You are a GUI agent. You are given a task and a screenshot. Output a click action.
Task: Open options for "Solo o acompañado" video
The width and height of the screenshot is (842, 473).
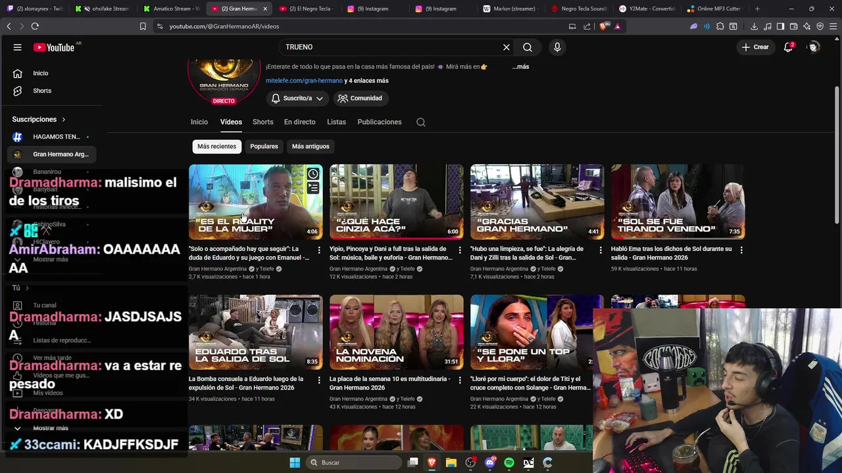[319, 250]
